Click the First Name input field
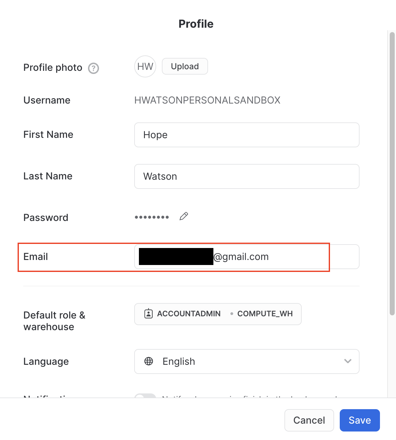This screenshot has height=440, width=396. click(x=247, y=135)
